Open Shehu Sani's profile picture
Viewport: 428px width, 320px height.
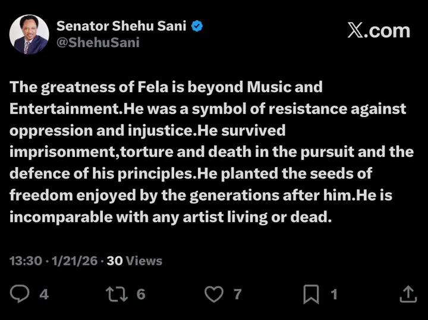tap(29, 34)
